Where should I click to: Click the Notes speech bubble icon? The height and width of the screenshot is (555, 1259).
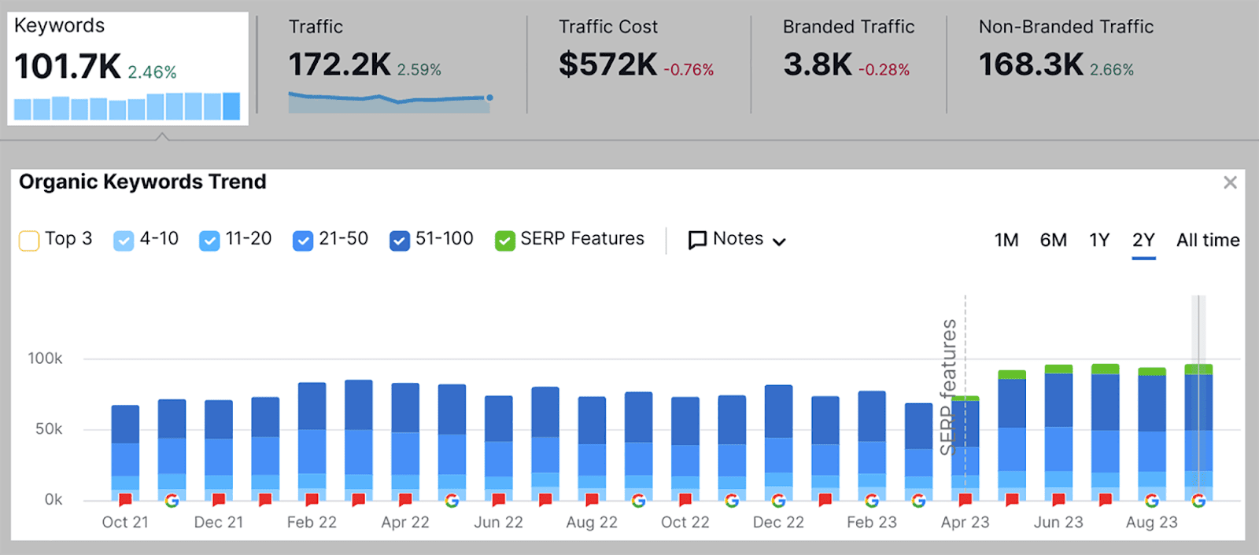pos(697,240)
